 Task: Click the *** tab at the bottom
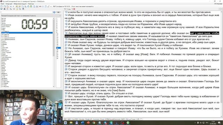pyautogui.click(x=141, y=119)
